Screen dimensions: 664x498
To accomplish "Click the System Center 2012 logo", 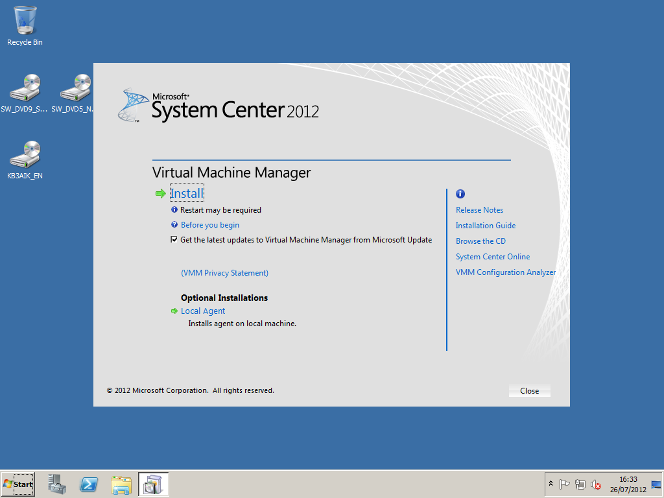I will 219,106.
